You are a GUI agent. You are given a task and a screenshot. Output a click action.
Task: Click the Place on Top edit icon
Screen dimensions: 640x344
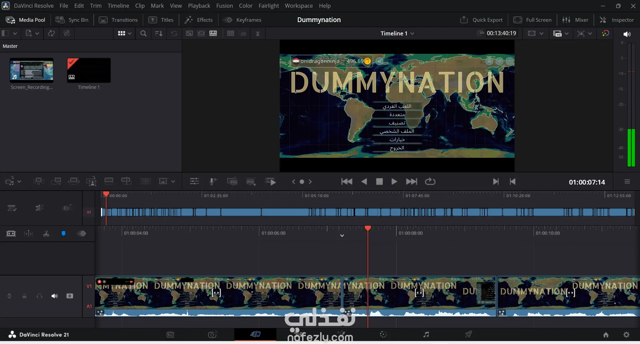(x=109, y=182)
